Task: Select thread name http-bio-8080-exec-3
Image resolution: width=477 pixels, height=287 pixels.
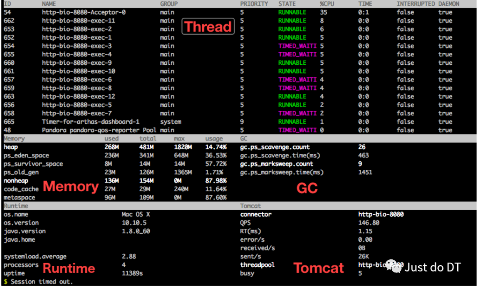Action: click(77, 46)
